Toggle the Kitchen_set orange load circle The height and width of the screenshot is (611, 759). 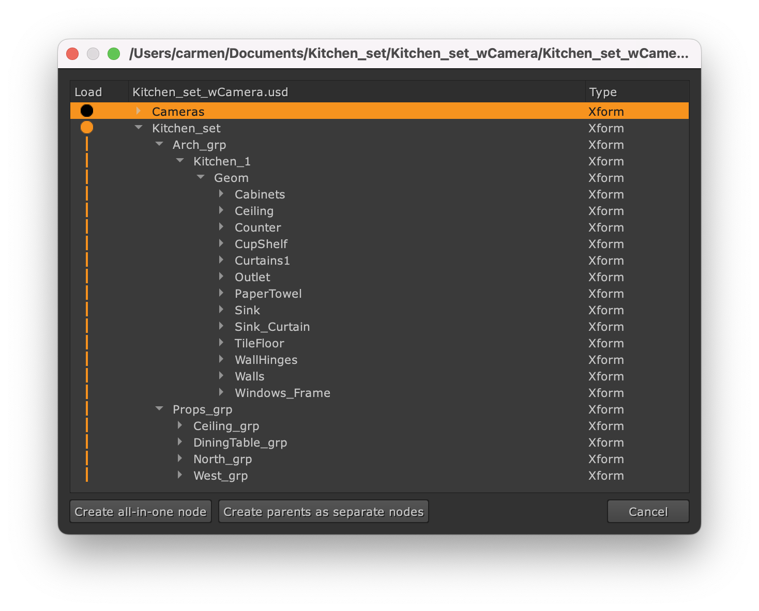pyautogui.click(x=87, y=127)
